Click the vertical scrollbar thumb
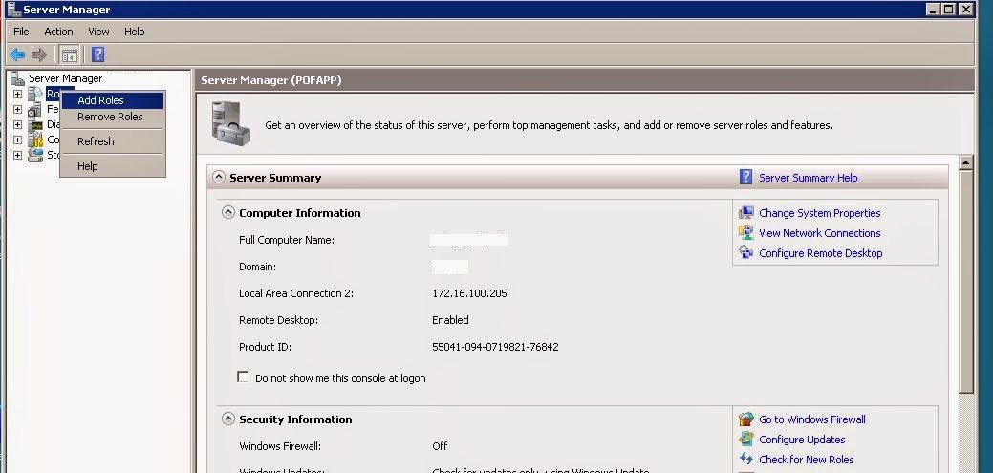This screenshot has height=473, width=993. (966, 282)
